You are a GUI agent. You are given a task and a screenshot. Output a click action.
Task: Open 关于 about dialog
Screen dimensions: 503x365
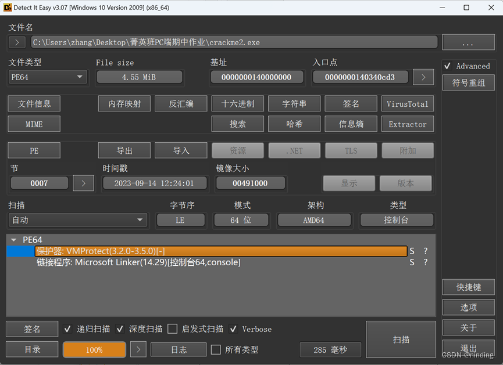tap(468, 327)
